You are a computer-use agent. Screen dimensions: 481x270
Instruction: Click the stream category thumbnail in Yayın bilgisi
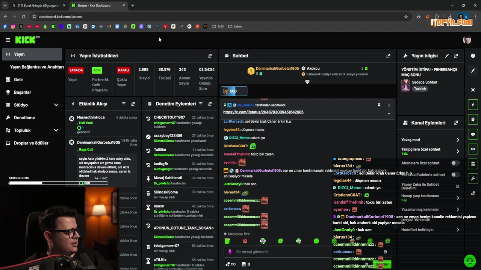pyautogui.click(x=405, y=85)
